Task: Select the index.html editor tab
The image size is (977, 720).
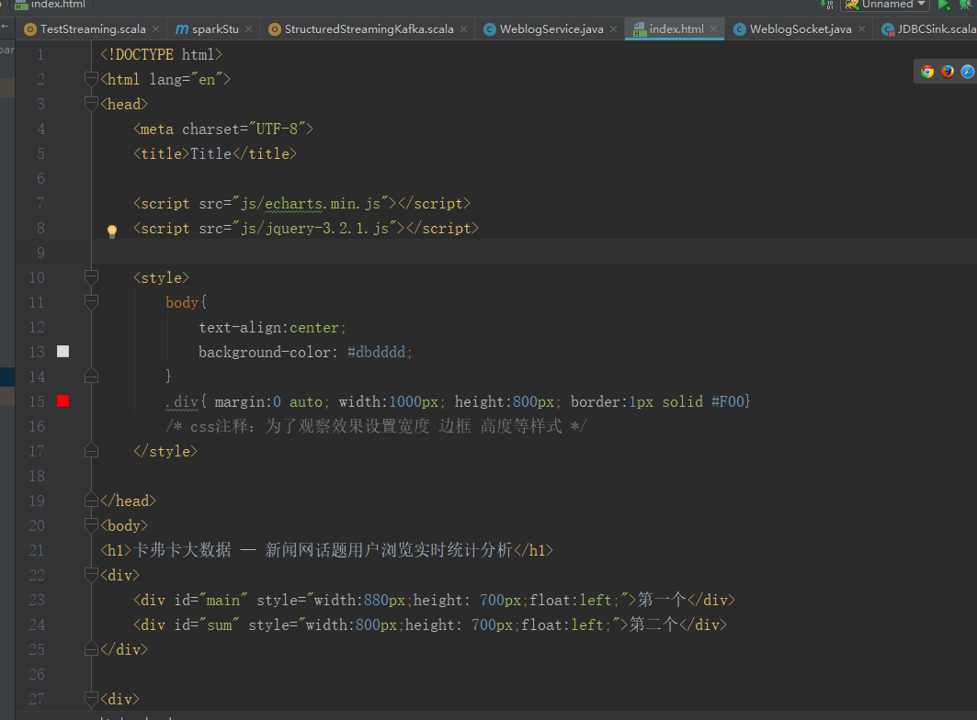Action: tap(676, 28)
